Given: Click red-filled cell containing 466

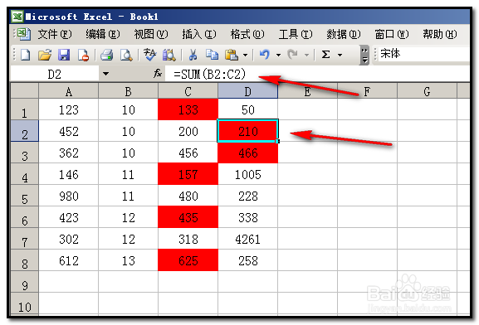Looking at the screenshot, I should click(x=247, y=153).
